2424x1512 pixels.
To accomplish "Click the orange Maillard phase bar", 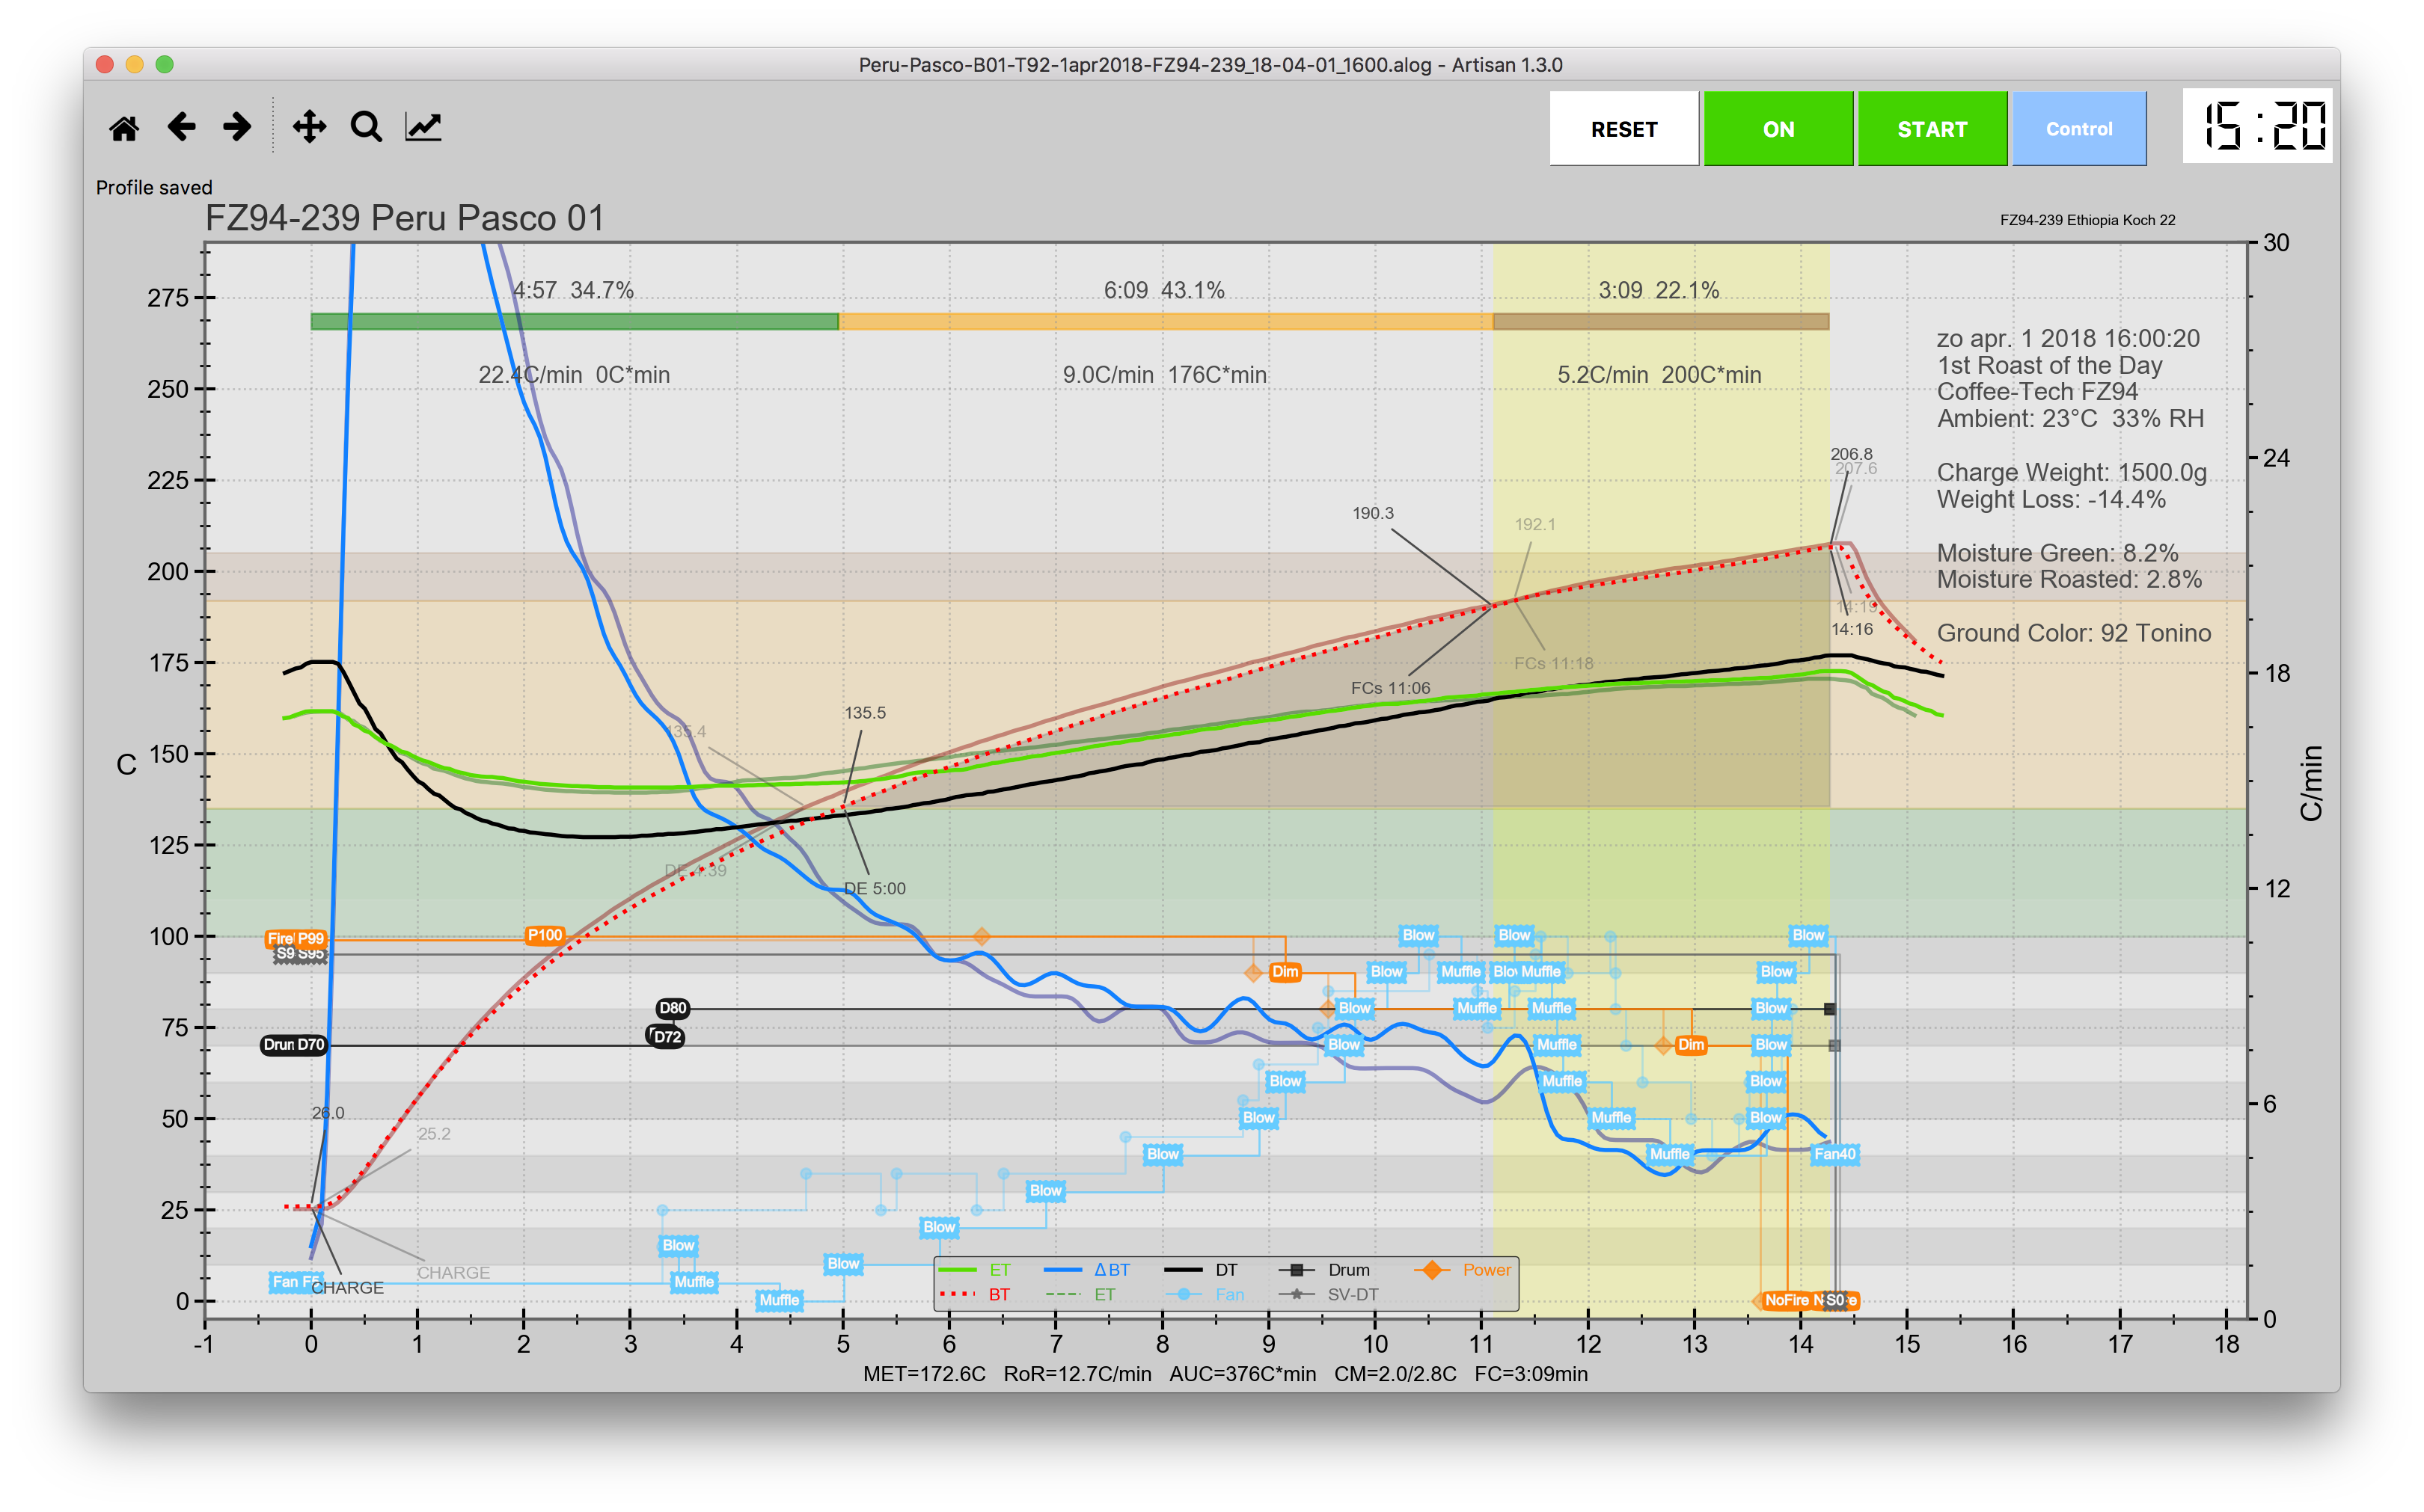I will tap(1166, 322).
